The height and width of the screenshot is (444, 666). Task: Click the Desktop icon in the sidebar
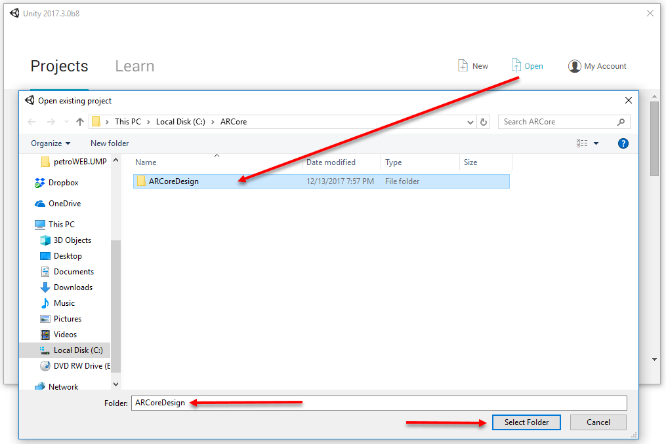pos(45,256)
